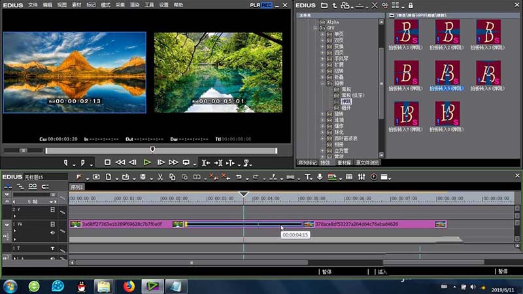This screenshot has height=294, width=523.
Task: Expand the 单页 folder in effects tree
Action: [x=322, y=35]
